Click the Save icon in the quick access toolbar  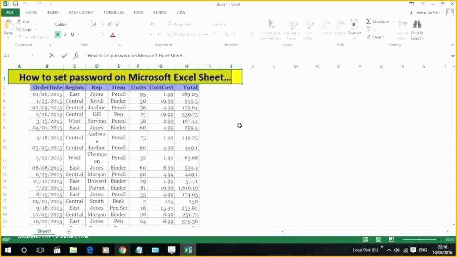pyautogui.click(x=16, y=4)
